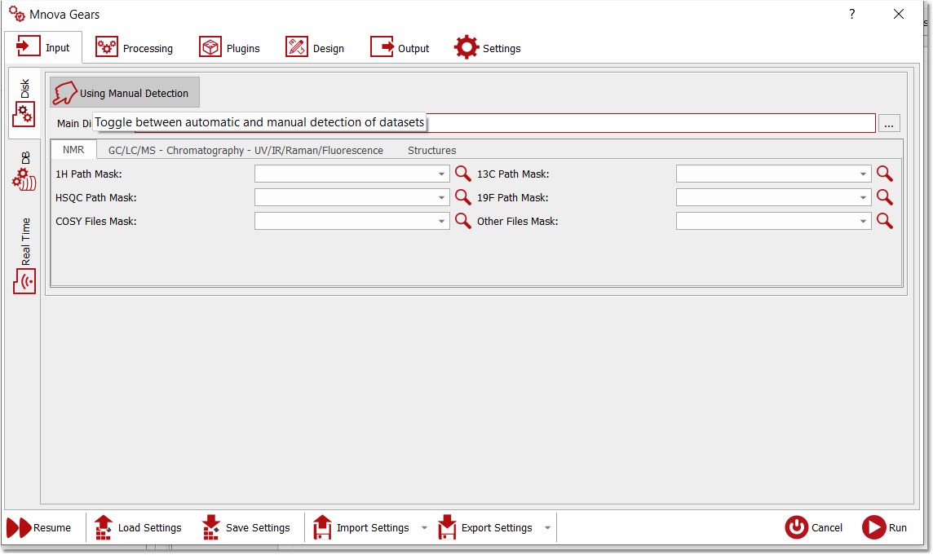Open the Plugins tab

click(x=230, y=47)
